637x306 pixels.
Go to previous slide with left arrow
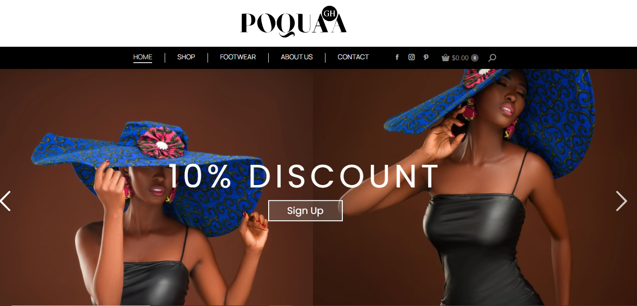click(x=5, y=201)
